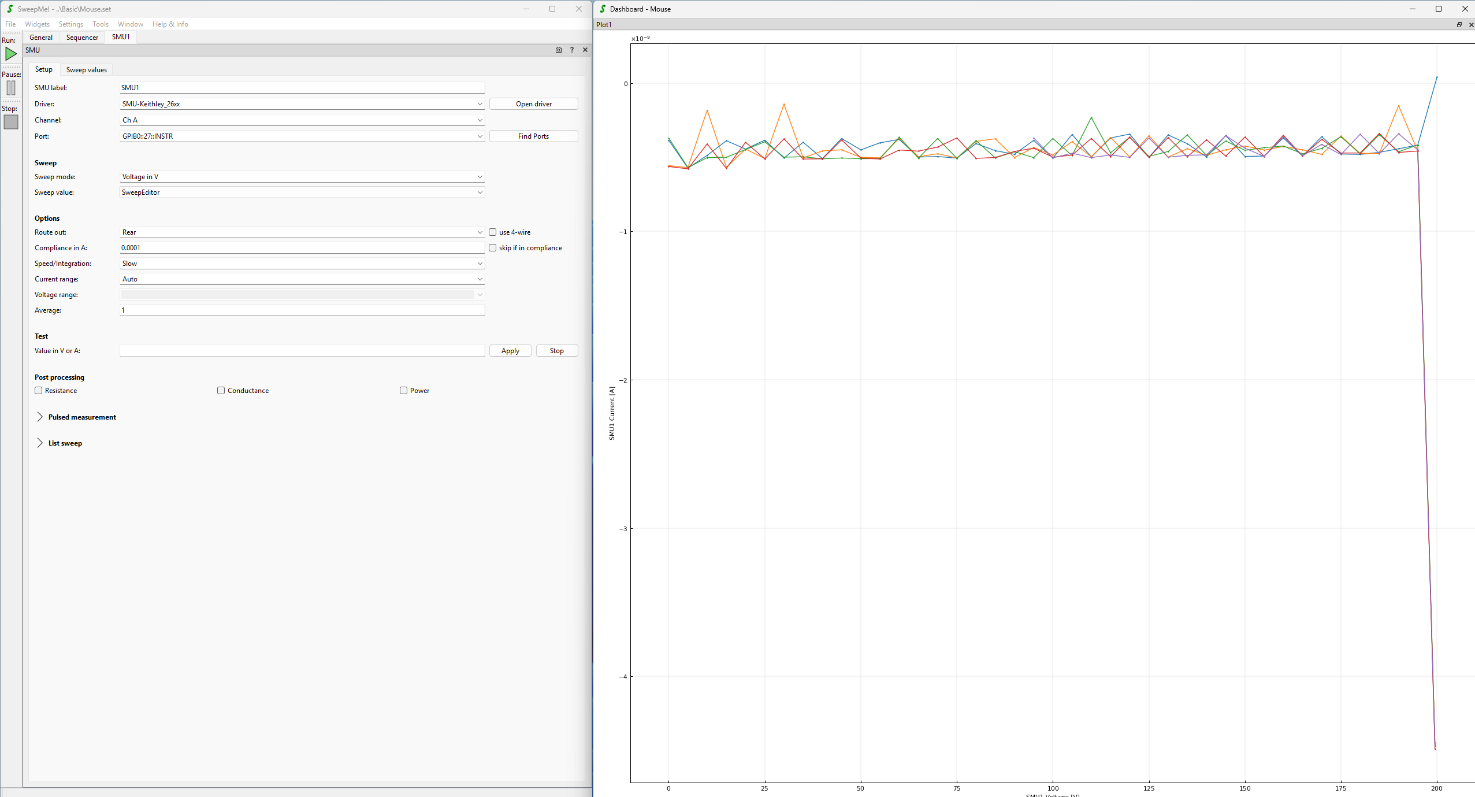Tick the Resistance post processing checkbox
The height and width of the screenshot is (797, 1475).
point(39,391)
